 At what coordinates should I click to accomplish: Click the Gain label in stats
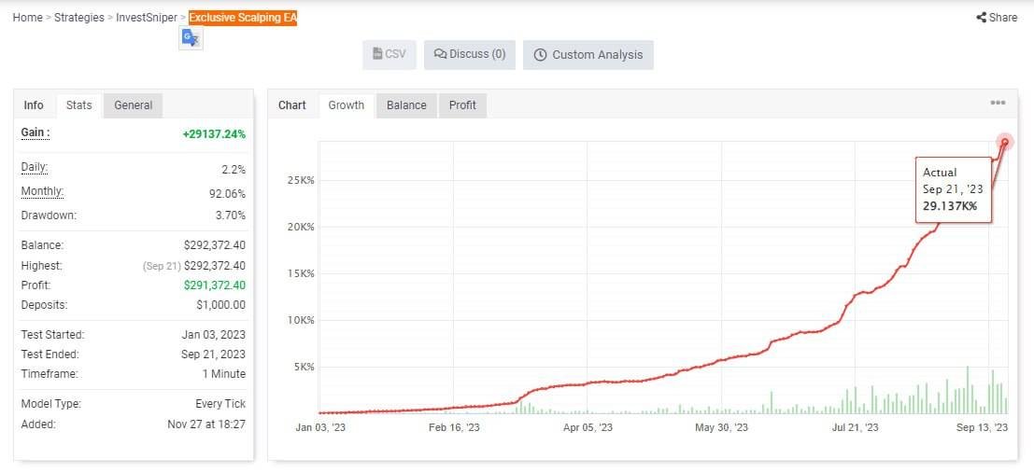(35, 133)
